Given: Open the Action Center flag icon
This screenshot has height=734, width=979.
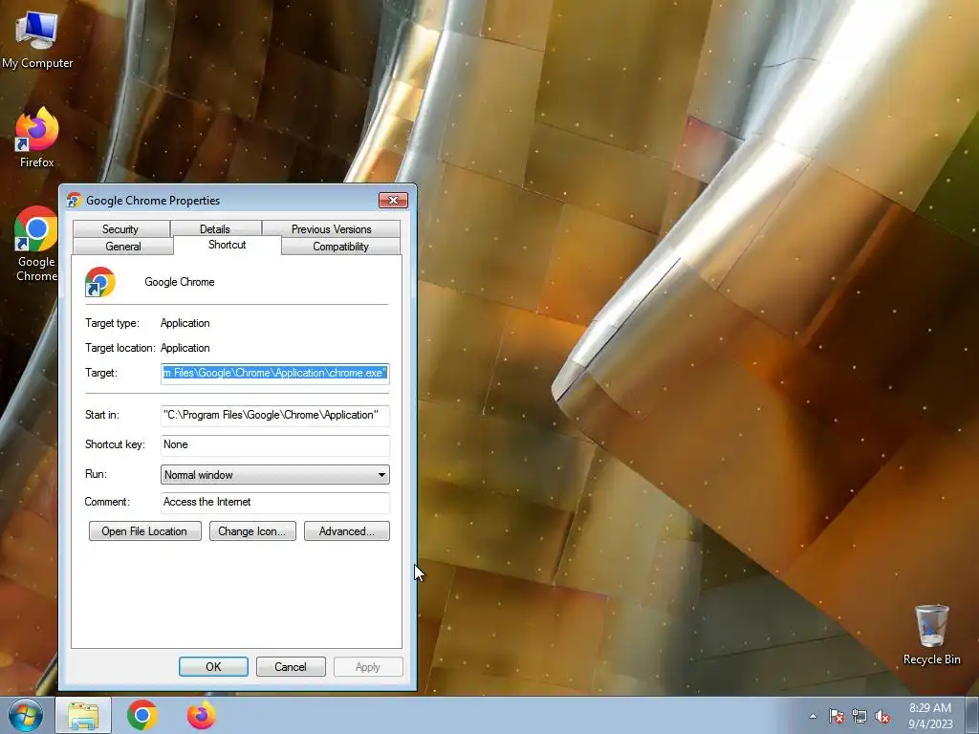Looking at the screenshot, I should [x=837, y=716].
